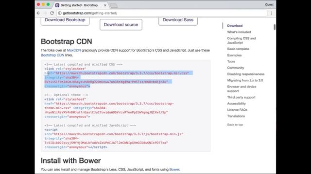This screenshot has width=311, height=174.
Task: Open License FAQs in the sidebar
Action: pyautogui.click(x=237, y=110)
